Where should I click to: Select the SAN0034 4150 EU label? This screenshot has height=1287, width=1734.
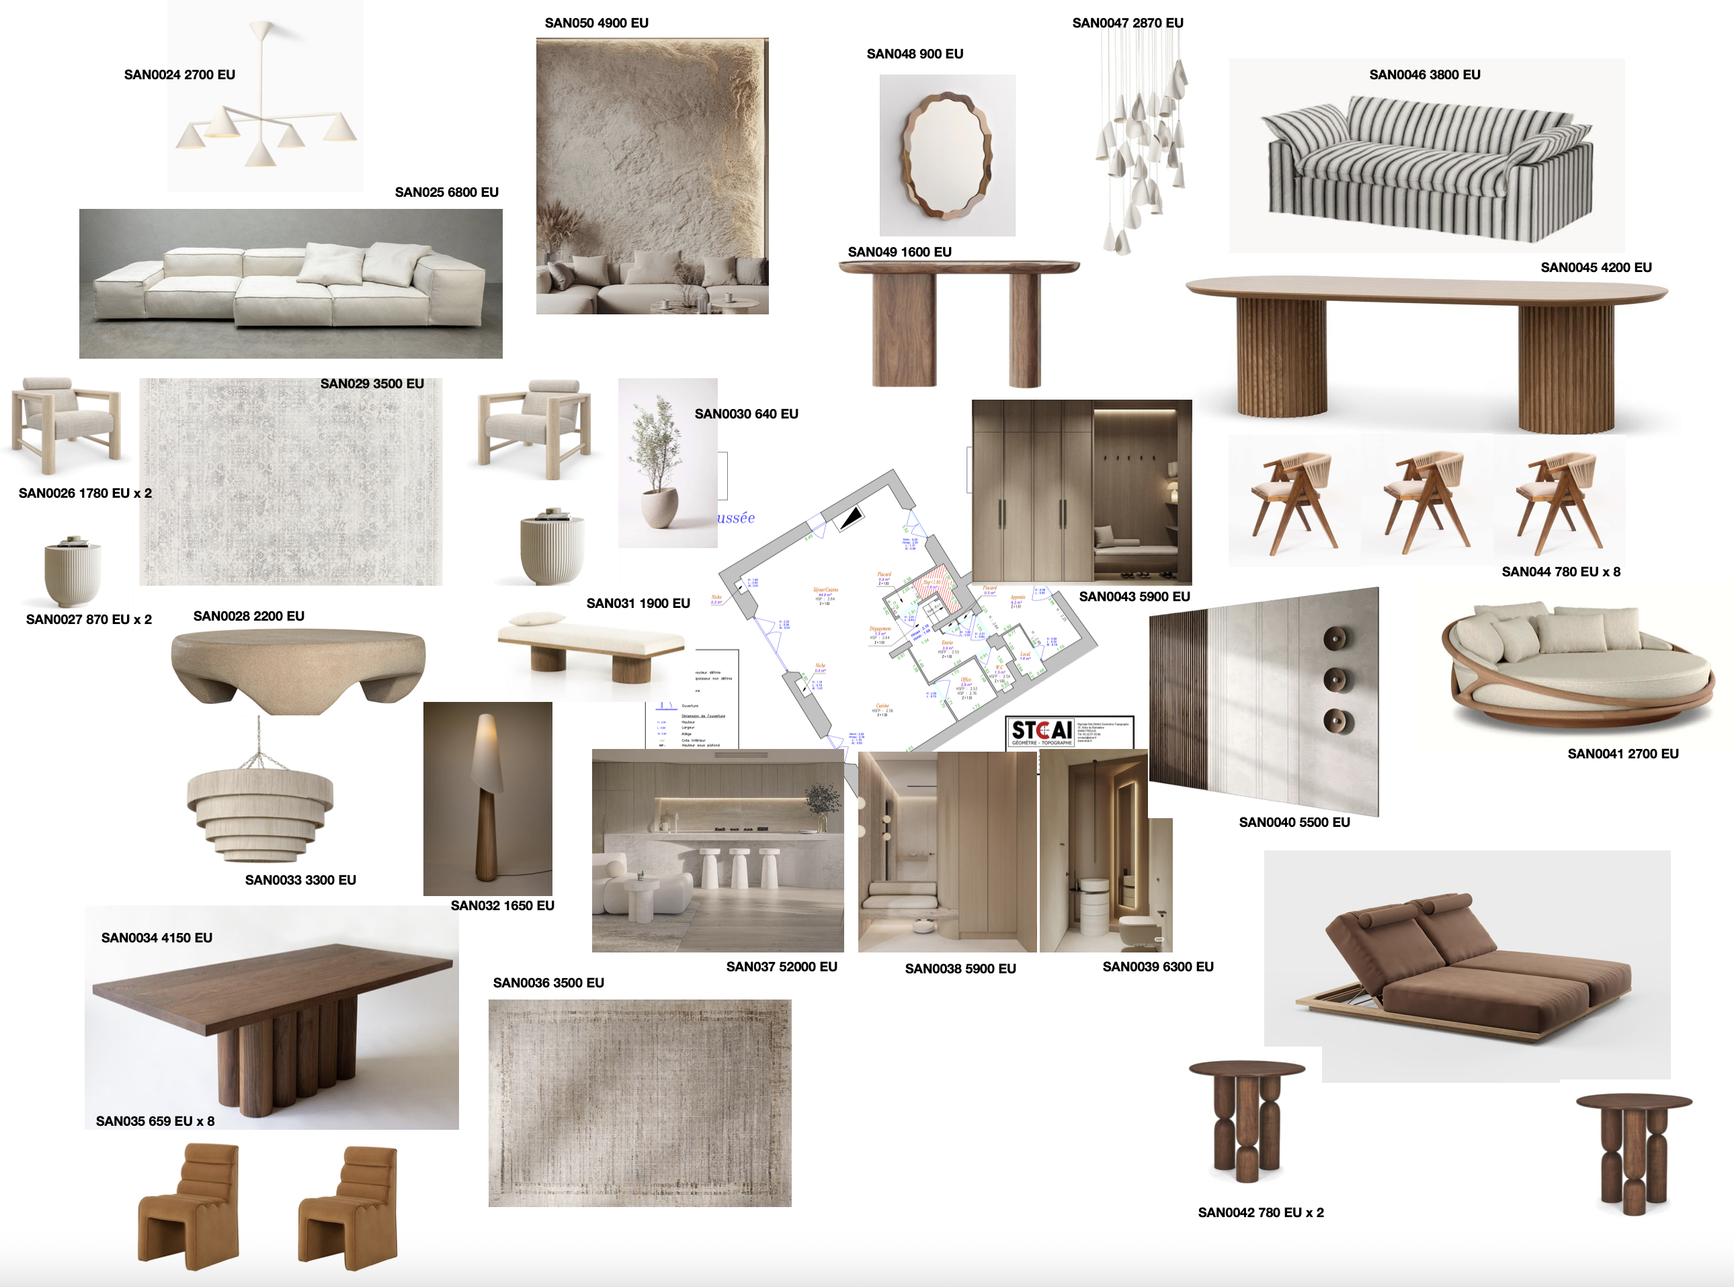point(157,938)
